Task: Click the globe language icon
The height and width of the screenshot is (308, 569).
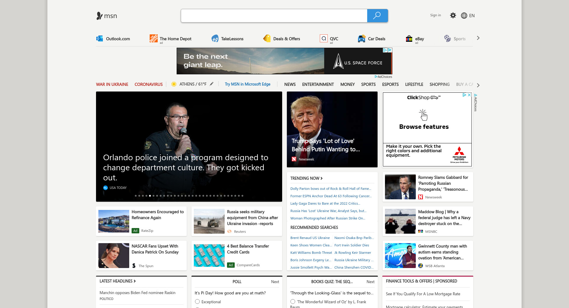Action: [464, 16]
